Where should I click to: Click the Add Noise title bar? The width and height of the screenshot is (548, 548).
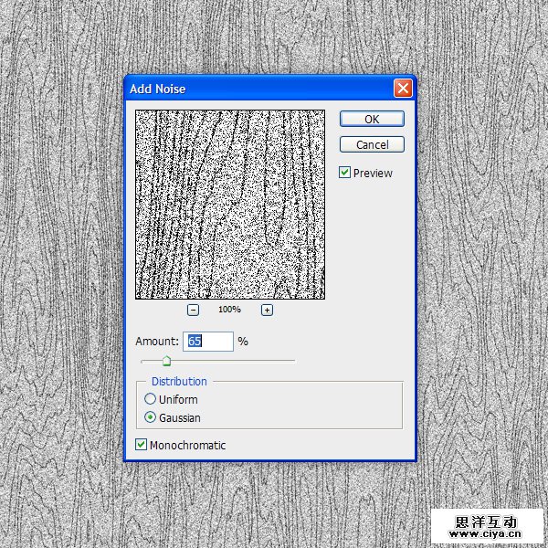point(256,89)
